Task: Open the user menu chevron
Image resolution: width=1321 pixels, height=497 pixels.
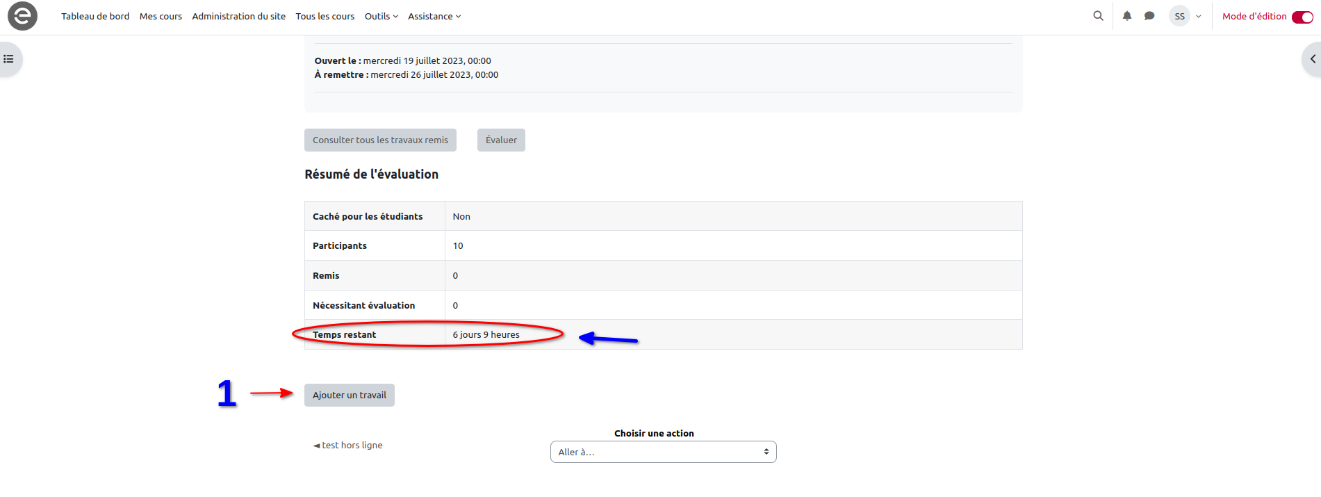Action: 1199,17
